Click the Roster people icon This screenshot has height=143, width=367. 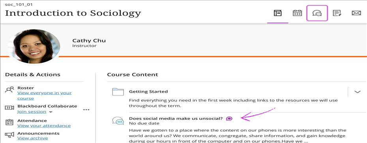point(9,90)
